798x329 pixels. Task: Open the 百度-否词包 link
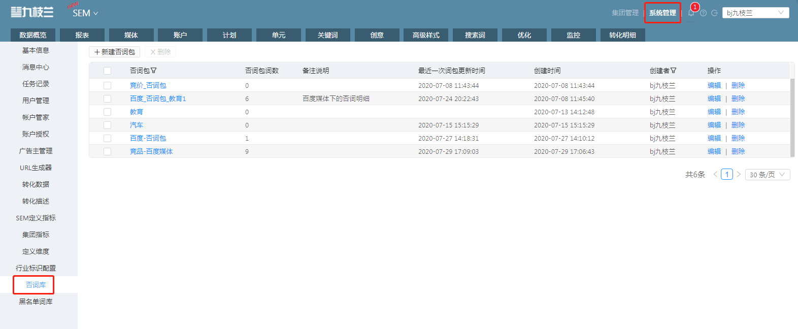[x=148, y=138]
